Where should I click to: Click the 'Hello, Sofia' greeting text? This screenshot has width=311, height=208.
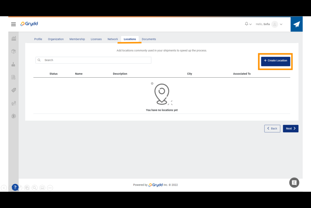point(263,24)
